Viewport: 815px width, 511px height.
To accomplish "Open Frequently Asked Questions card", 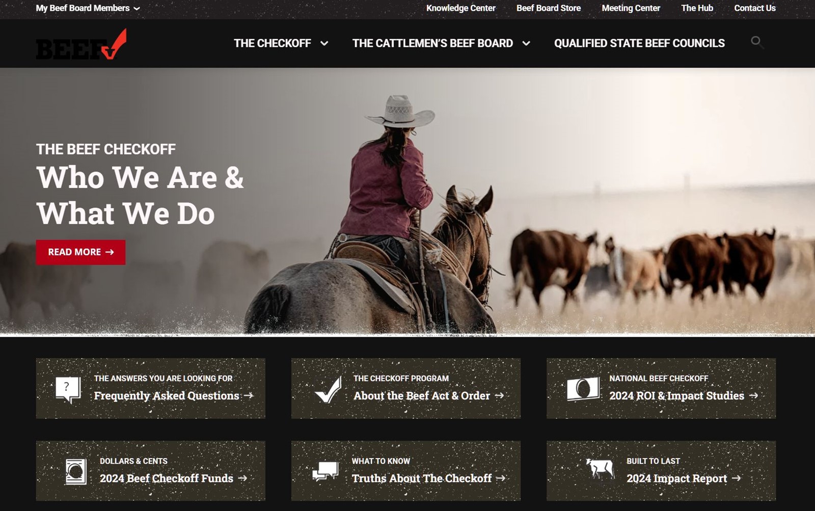I will pos(151,388).
